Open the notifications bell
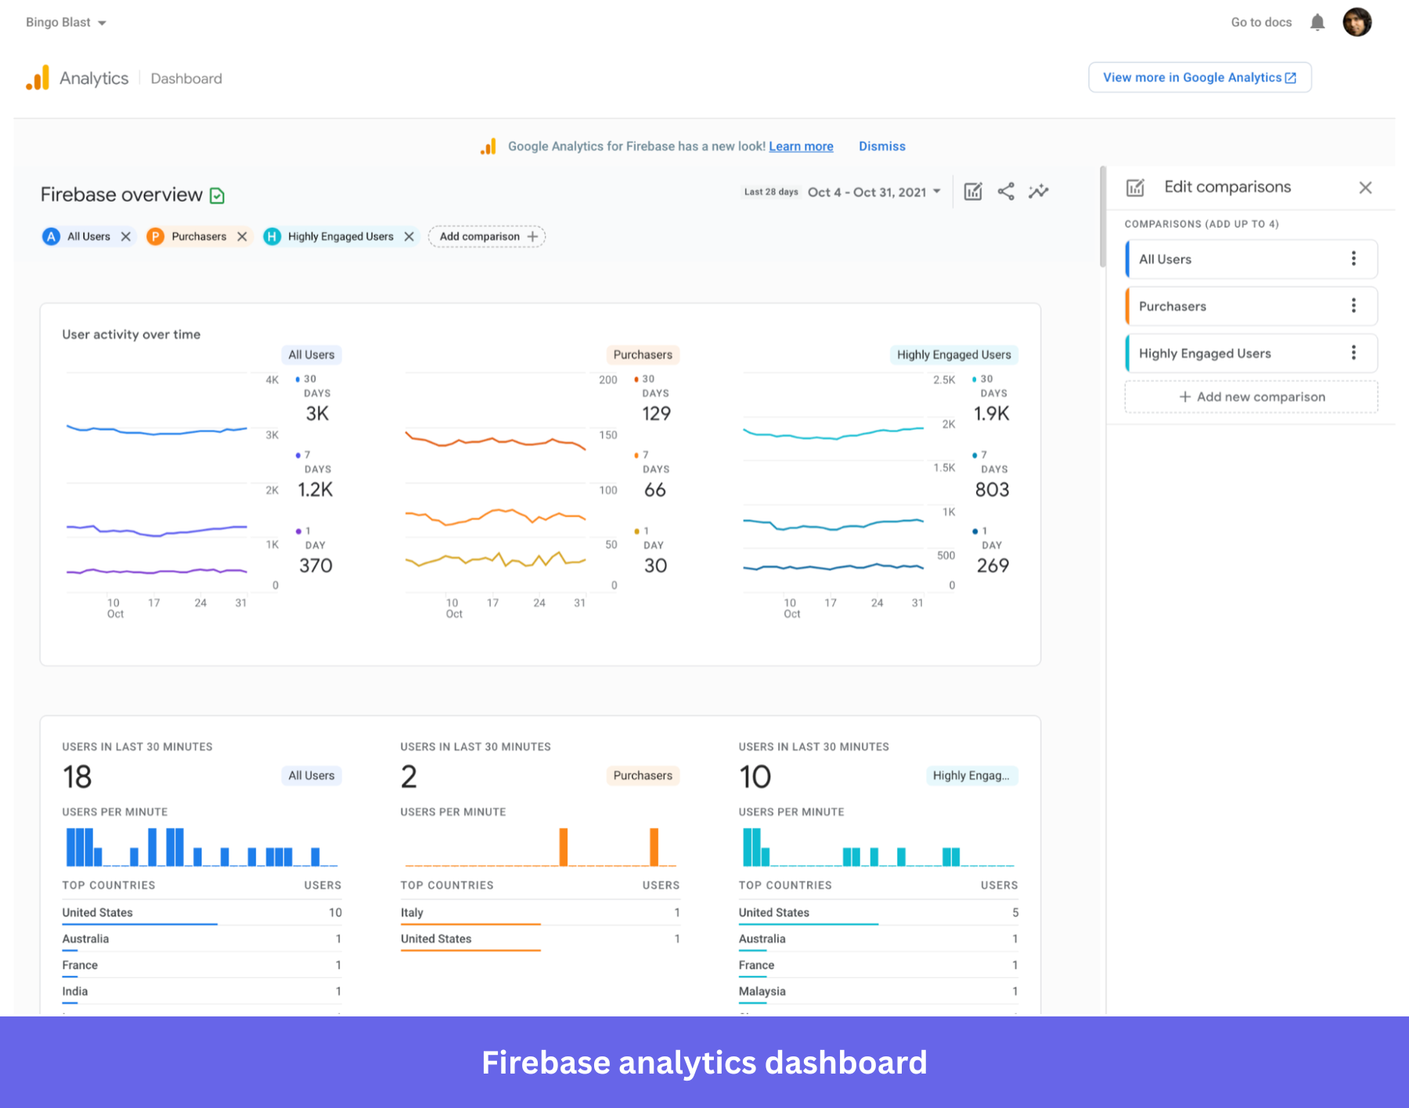The width and height of the screenshot is (1409, 1108). tap(1317, 23)
